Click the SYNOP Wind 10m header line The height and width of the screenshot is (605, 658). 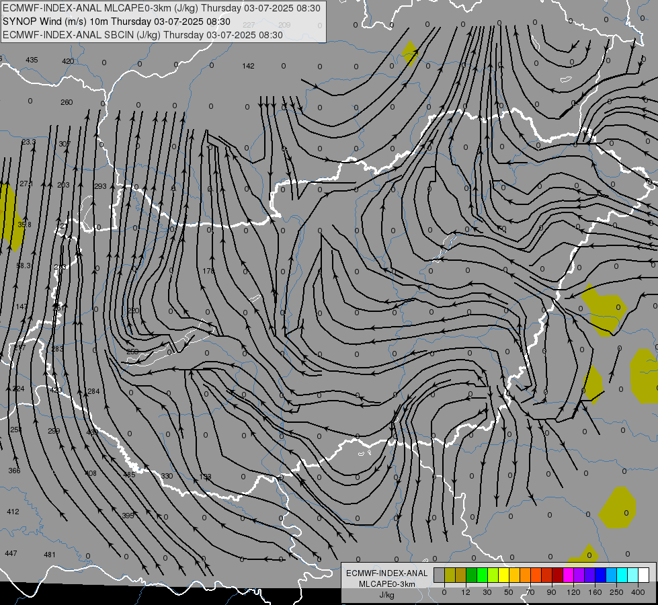pos(117,22)
